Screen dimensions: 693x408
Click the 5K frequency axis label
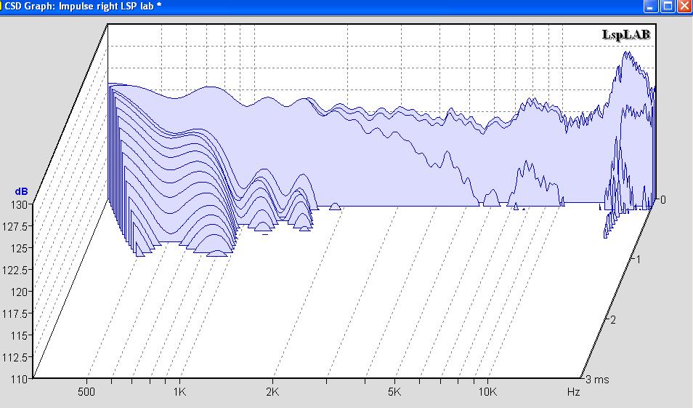tap(394, 391)
